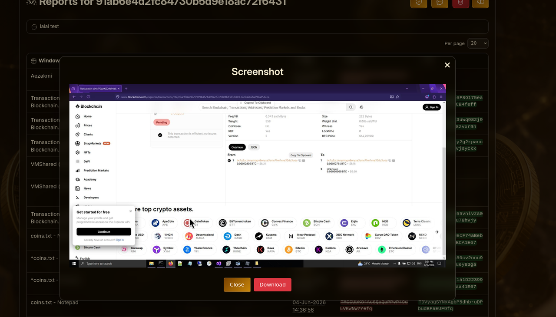This screenshot has width=556, height=317.
Task: Click the NEO asset icon
Action: (x=375, y=223)
